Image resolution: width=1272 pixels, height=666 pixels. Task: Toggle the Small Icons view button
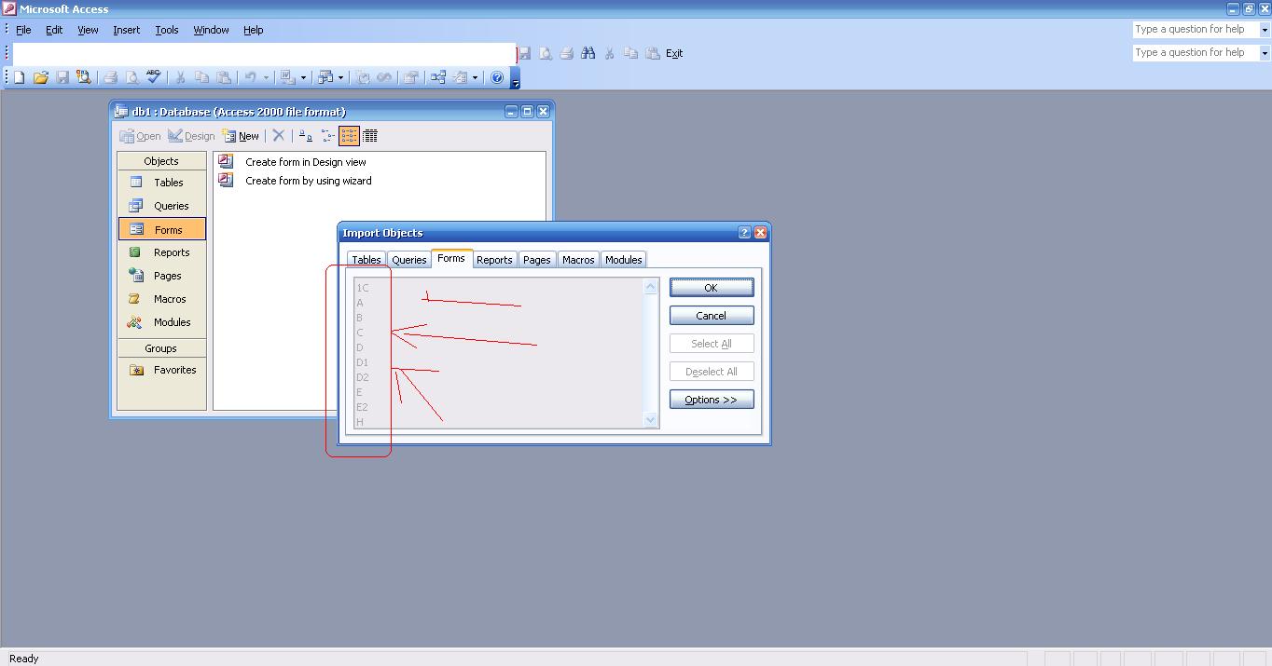coord(327,136)
